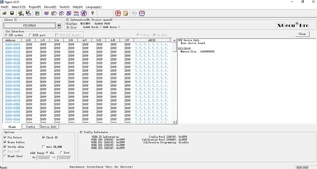317x169 pixels.
Task: Click the Read chip R icon
Action: [x=84, y=13]
